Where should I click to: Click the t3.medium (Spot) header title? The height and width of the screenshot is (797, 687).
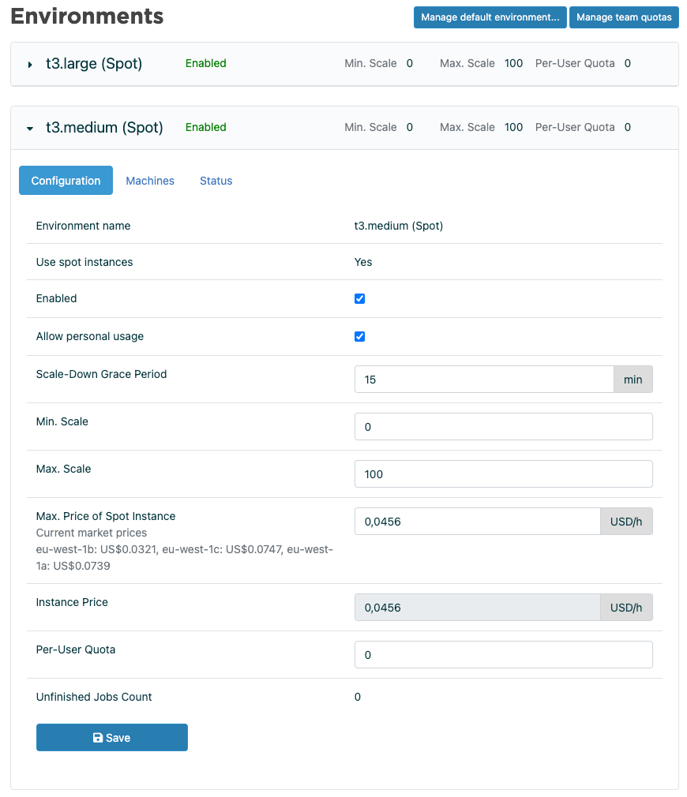104,128
